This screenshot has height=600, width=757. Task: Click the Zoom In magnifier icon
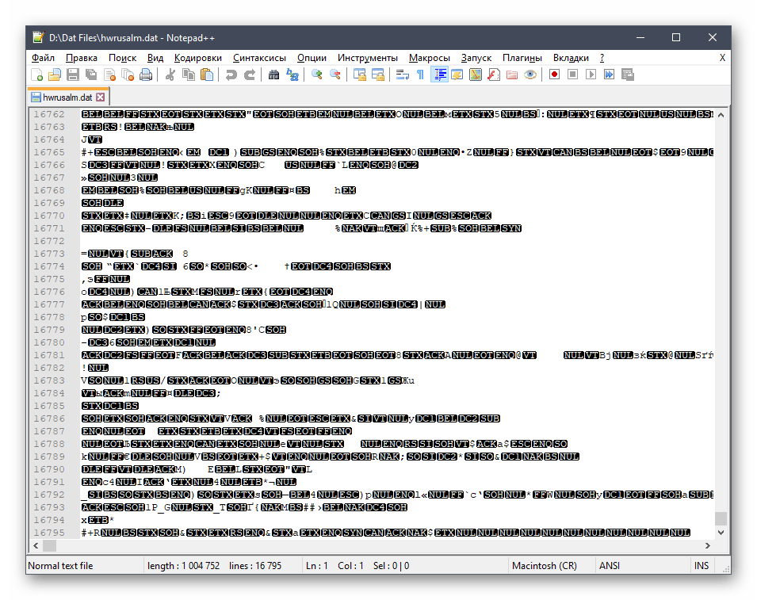(x=317, y=75)
